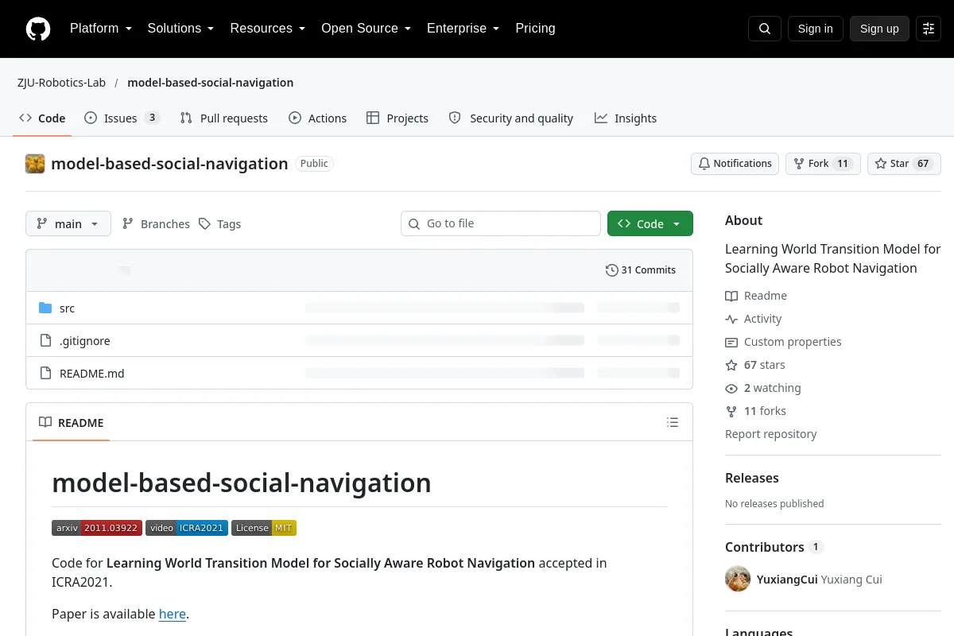Open the Insights tab

626,118
